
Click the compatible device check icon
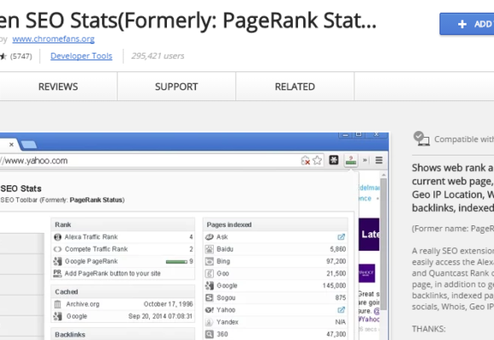click(x=422, y=139)
